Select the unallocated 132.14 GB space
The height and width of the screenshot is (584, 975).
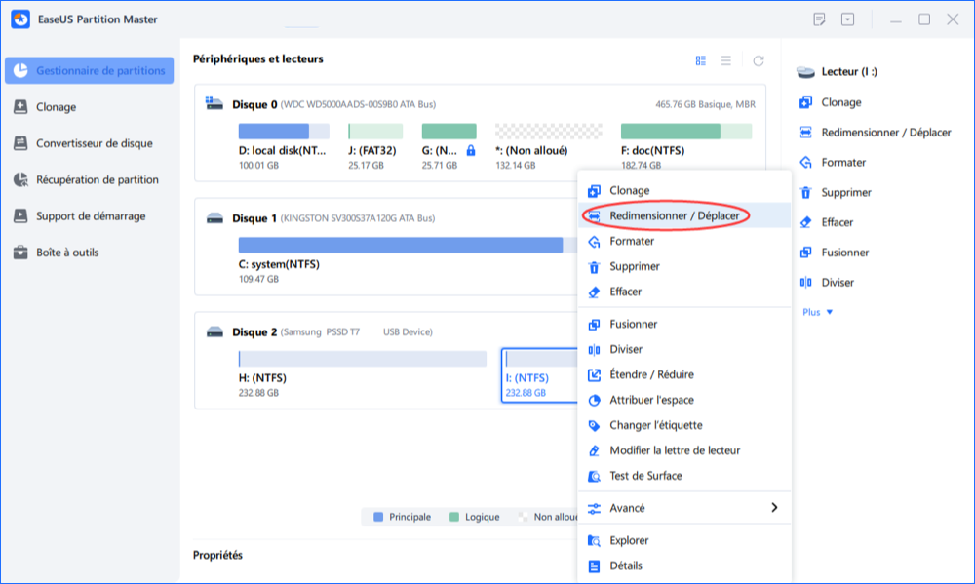(x=548, y=147)
